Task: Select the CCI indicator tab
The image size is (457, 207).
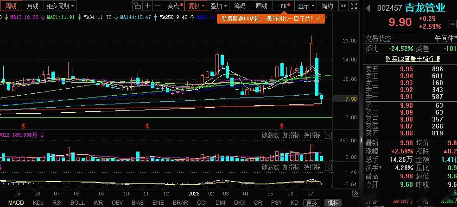Action: 202,203
